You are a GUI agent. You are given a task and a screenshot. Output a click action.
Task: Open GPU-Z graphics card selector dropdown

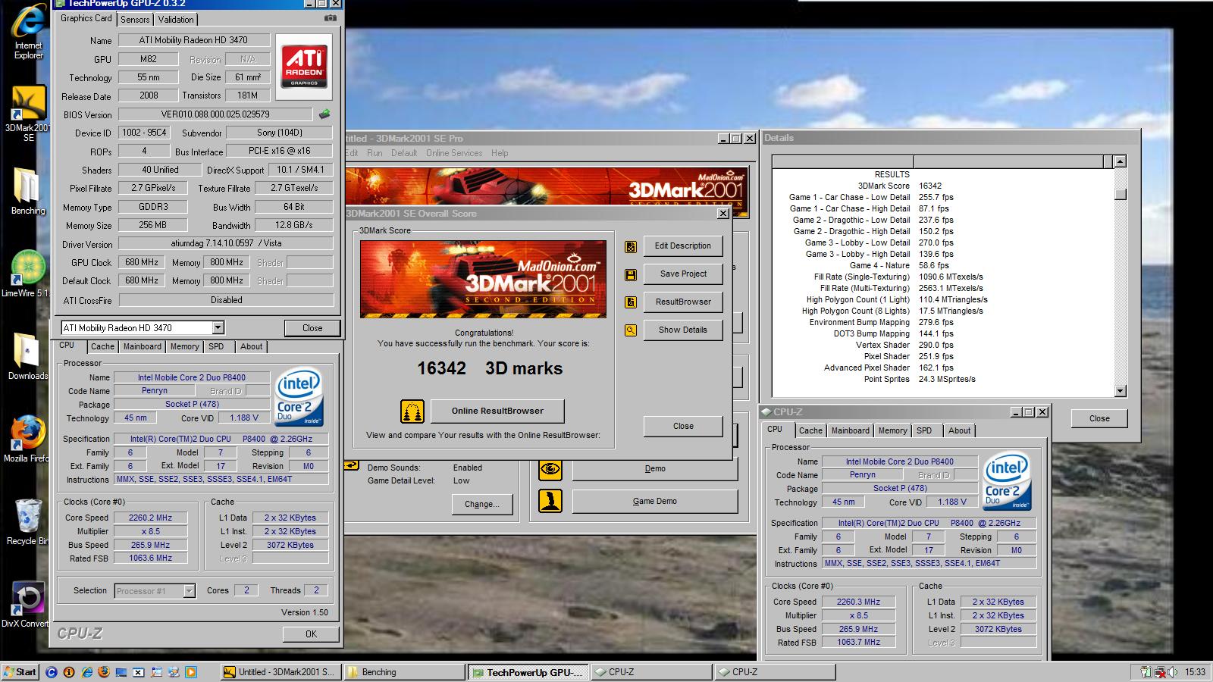[218, 327]
